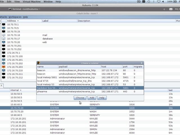180x135 pixels.
Task: Sort hosts by the Address column header
Action: coord(13,21)
